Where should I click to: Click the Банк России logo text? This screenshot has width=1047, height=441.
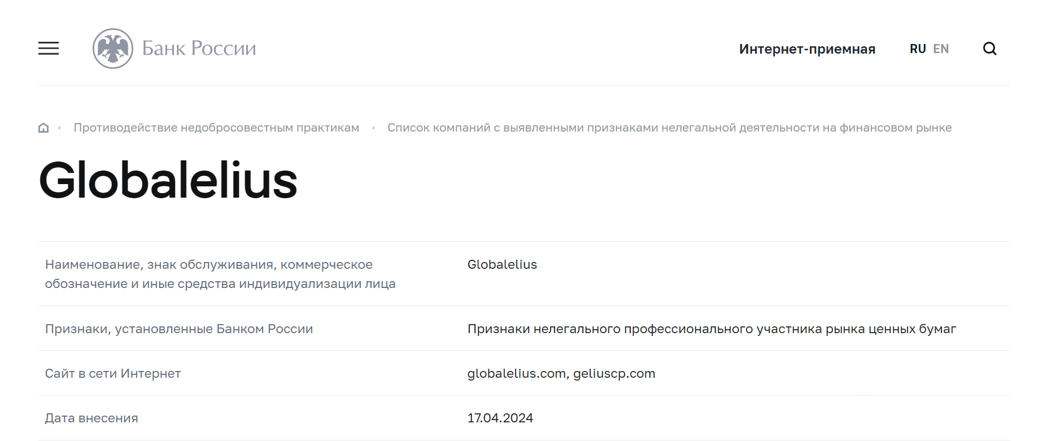pos(199,49)
